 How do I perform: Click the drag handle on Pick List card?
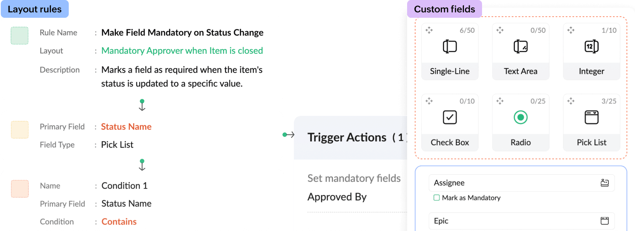tap(571, 101)
